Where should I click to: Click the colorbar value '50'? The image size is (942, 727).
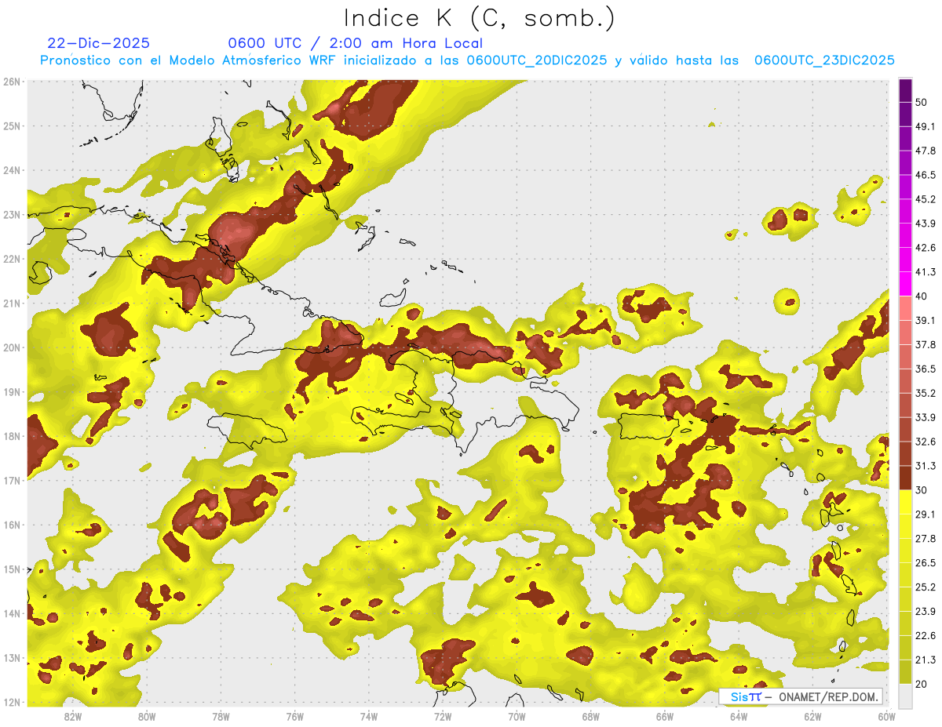coord(922,101)
